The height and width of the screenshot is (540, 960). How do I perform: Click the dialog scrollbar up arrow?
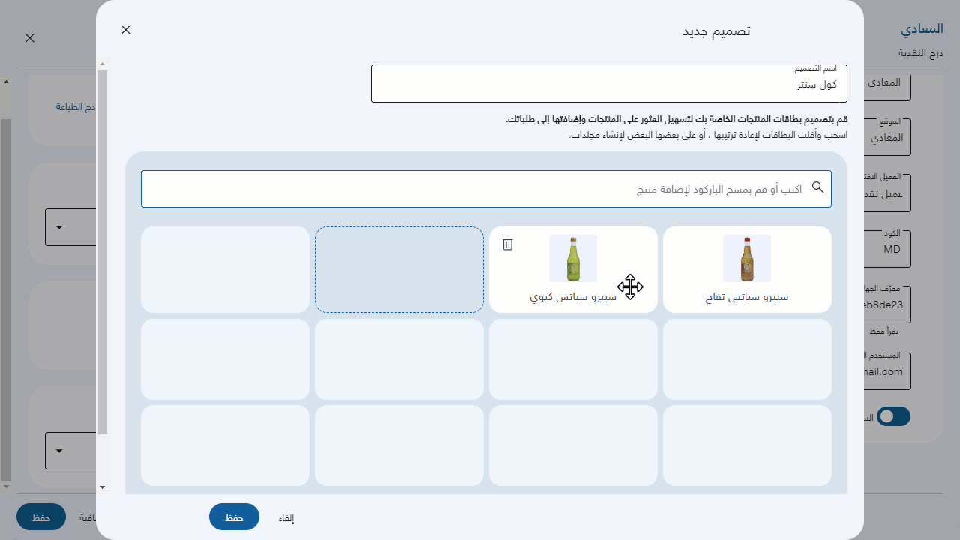(x=103, y=64)
